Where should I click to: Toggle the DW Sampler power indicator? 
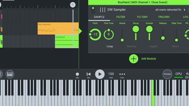[x=93, y=8]
